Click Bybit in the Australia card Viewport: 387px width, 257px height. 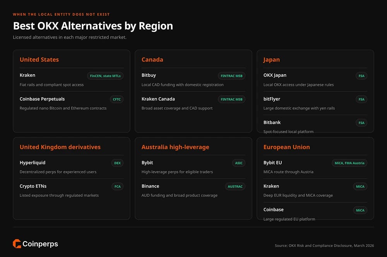[x=147, y=163]
